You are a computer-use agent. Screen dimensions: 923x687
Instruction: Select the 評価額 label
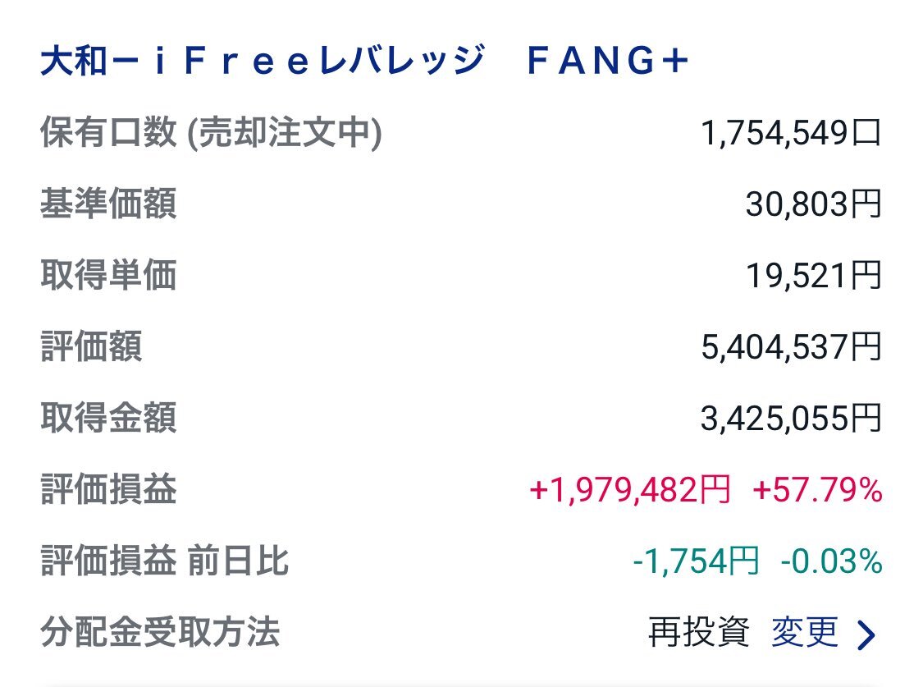pos(91,346)
